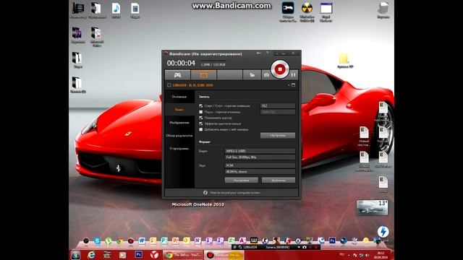This screenshot has width=463, height=260.
Task: Launch uTorrent from the dock
Action: [x=109, y=240]
